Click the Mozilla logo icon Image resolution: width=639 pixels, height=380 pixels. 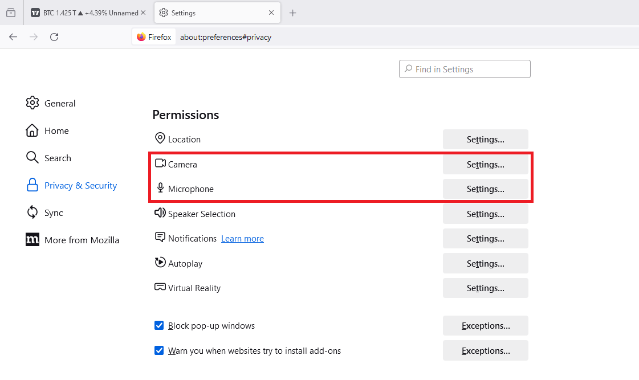tap(32, 240)
